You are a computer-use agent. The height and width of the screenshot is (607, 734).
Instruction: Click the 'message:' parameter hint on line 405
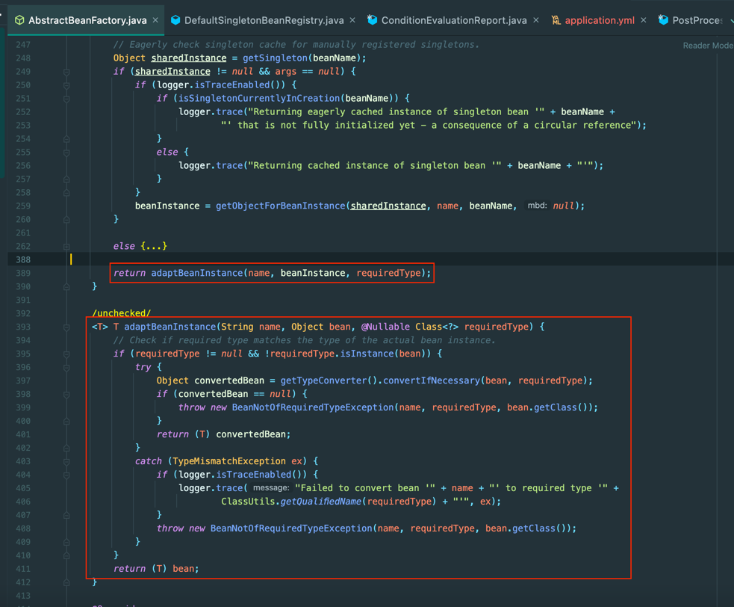click(271, 487)
